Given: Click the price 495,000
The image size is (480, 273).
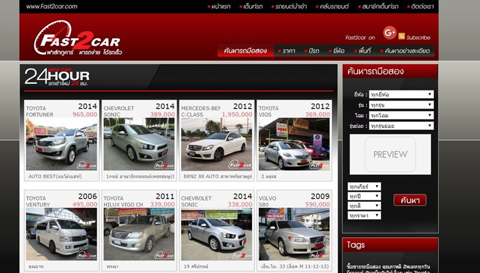Looking at the screenshot, I should 85,205.
